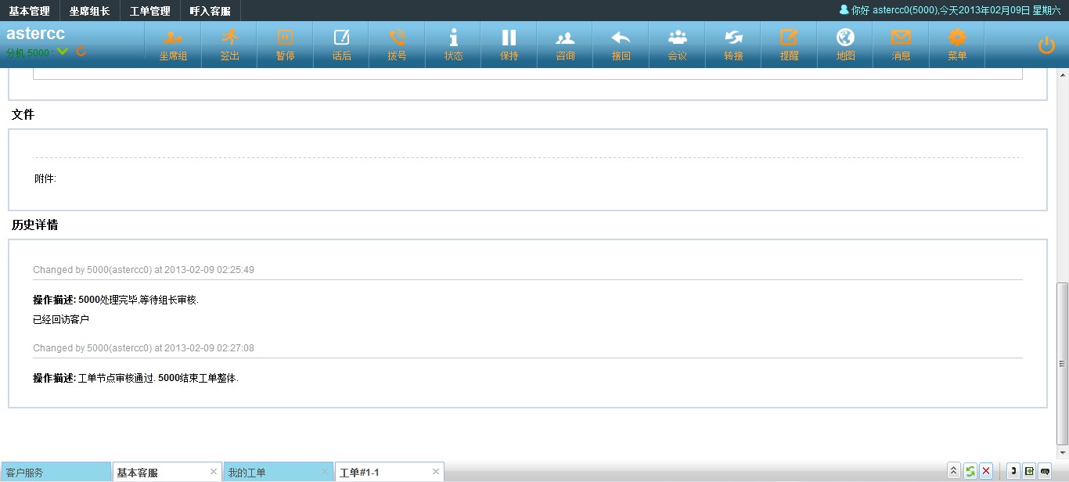Image resolution: width=1069 pixels, height=482 pixels.
Task: Click the orange extension refresh icon
Action: pyautogui.click(x=81, y=52)
